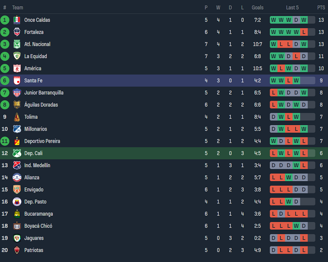Click the Once Caldas club crest
328x262 pixels.
pos(17,20)
